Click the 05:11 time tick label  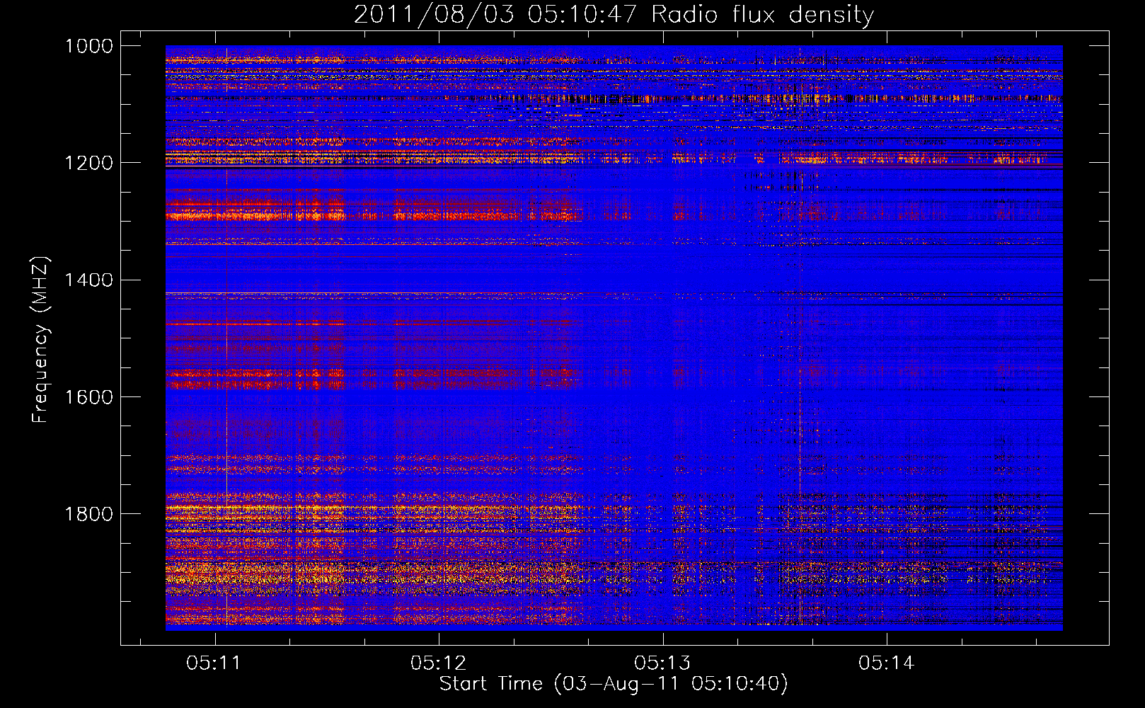pyautogui.click(x=214, y=663)
